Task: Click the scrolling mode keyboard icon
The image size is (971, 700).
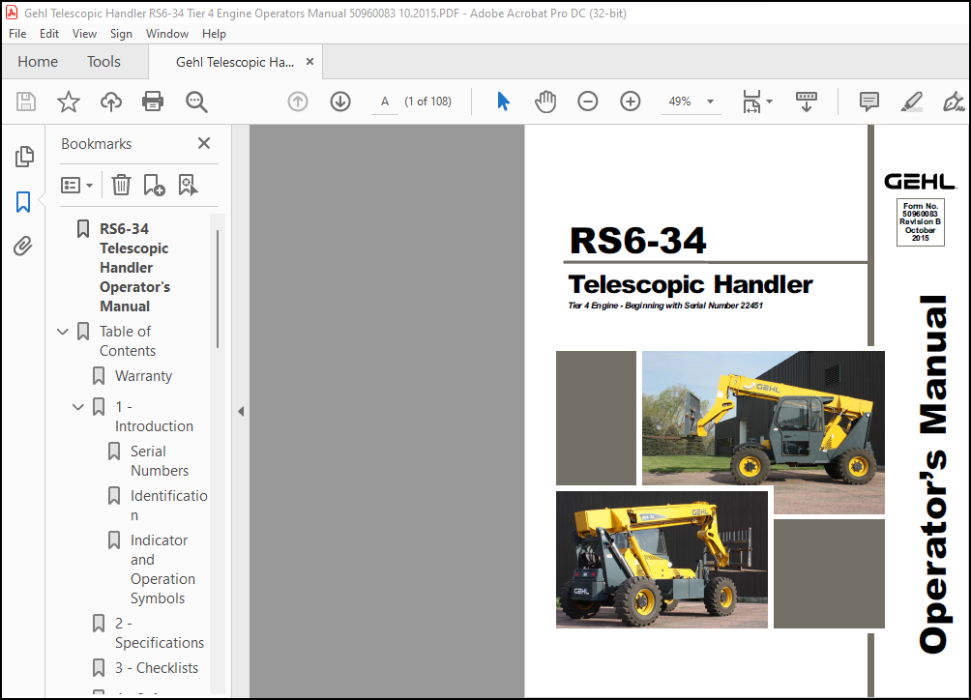Action: (806, 102)
